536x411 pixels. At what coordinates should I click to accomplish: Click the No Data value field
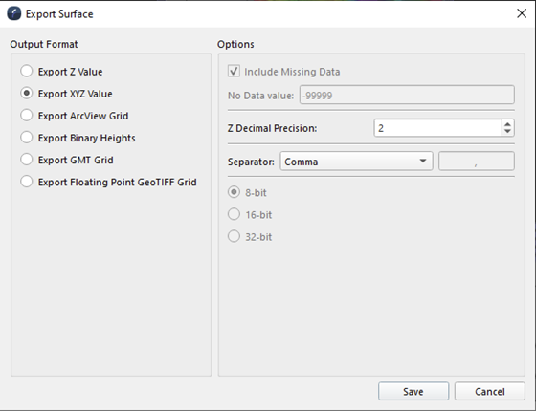[407, 95]
